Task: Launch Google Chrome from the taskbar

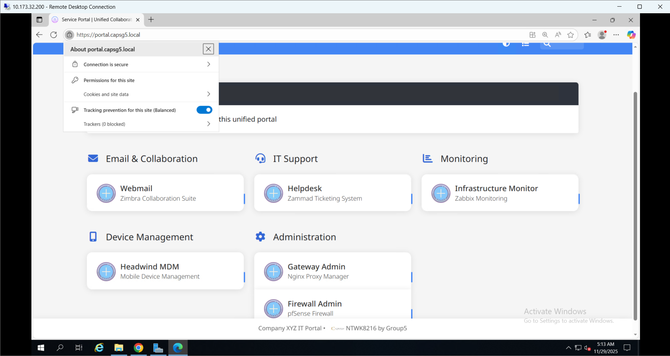Action: (138, 348)
